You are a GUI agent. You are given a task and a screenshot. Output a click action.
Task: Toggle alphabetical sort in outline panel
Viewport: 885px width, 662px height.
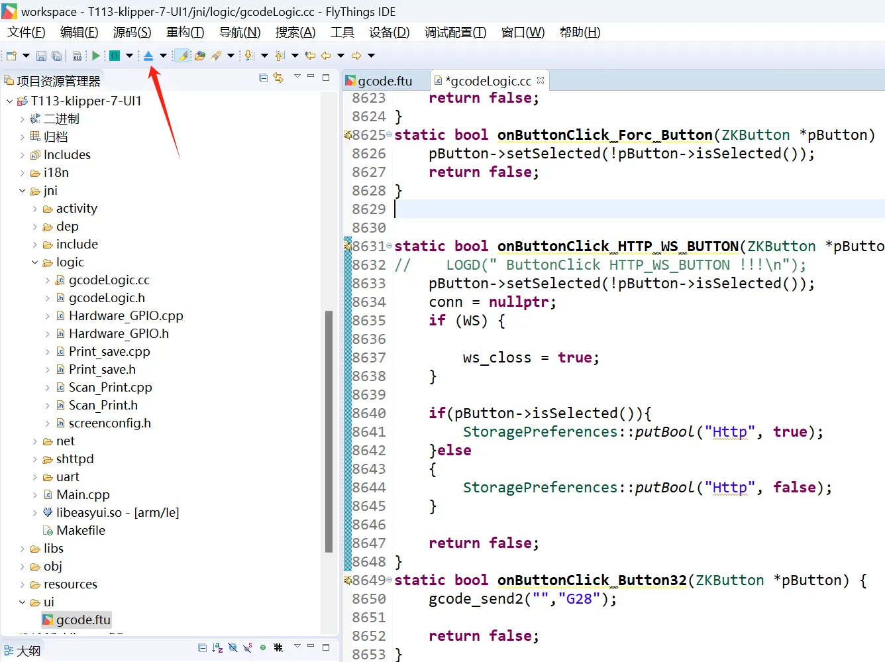[x=217, y=647]
